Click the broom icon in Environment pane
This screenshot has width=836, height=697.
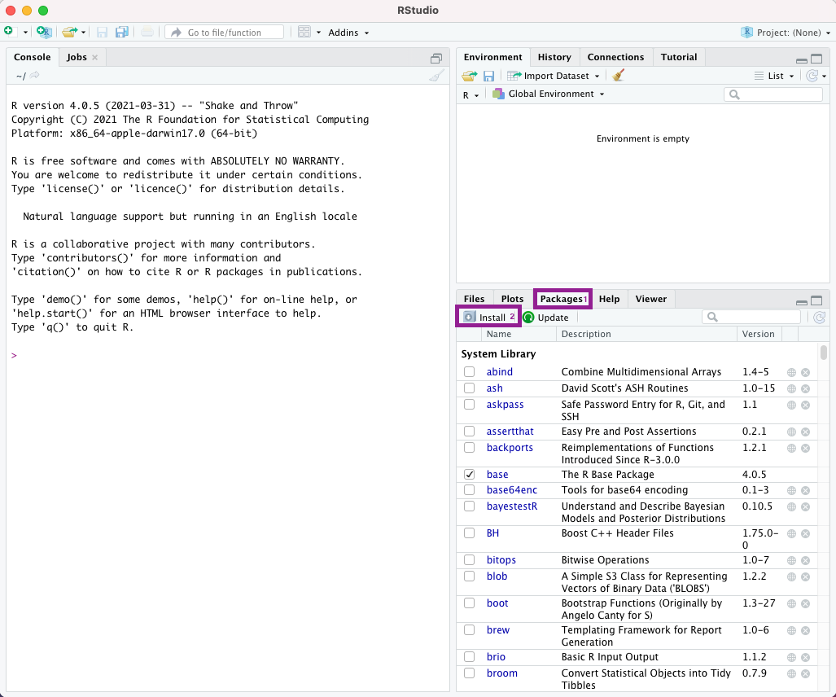tap(619, 76)
